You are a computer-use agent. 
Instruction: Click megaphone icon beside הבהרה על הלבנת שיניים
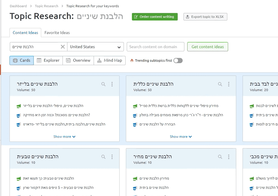(135, 125)
